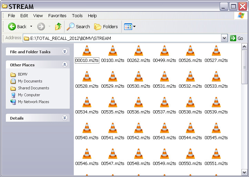
Task: Select the 00530.m2ts file icon
Action: tap(139, 76)
